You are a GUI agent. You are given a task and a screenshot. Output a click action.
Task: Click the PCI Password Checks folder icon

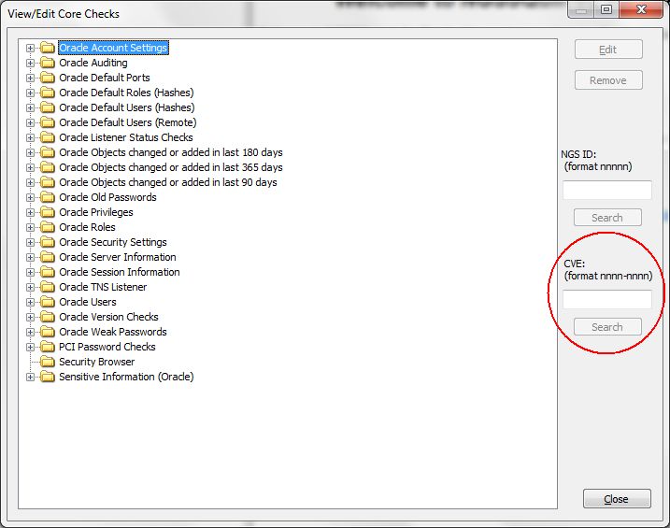point(48,347)
